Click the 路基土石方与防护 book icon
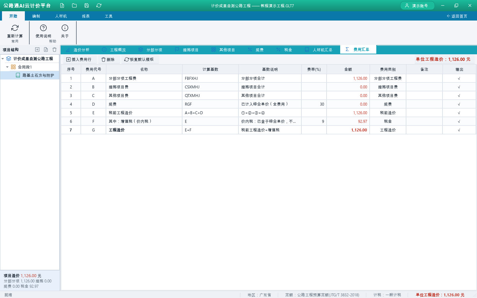477x298 pixels. tap(18, 75)
